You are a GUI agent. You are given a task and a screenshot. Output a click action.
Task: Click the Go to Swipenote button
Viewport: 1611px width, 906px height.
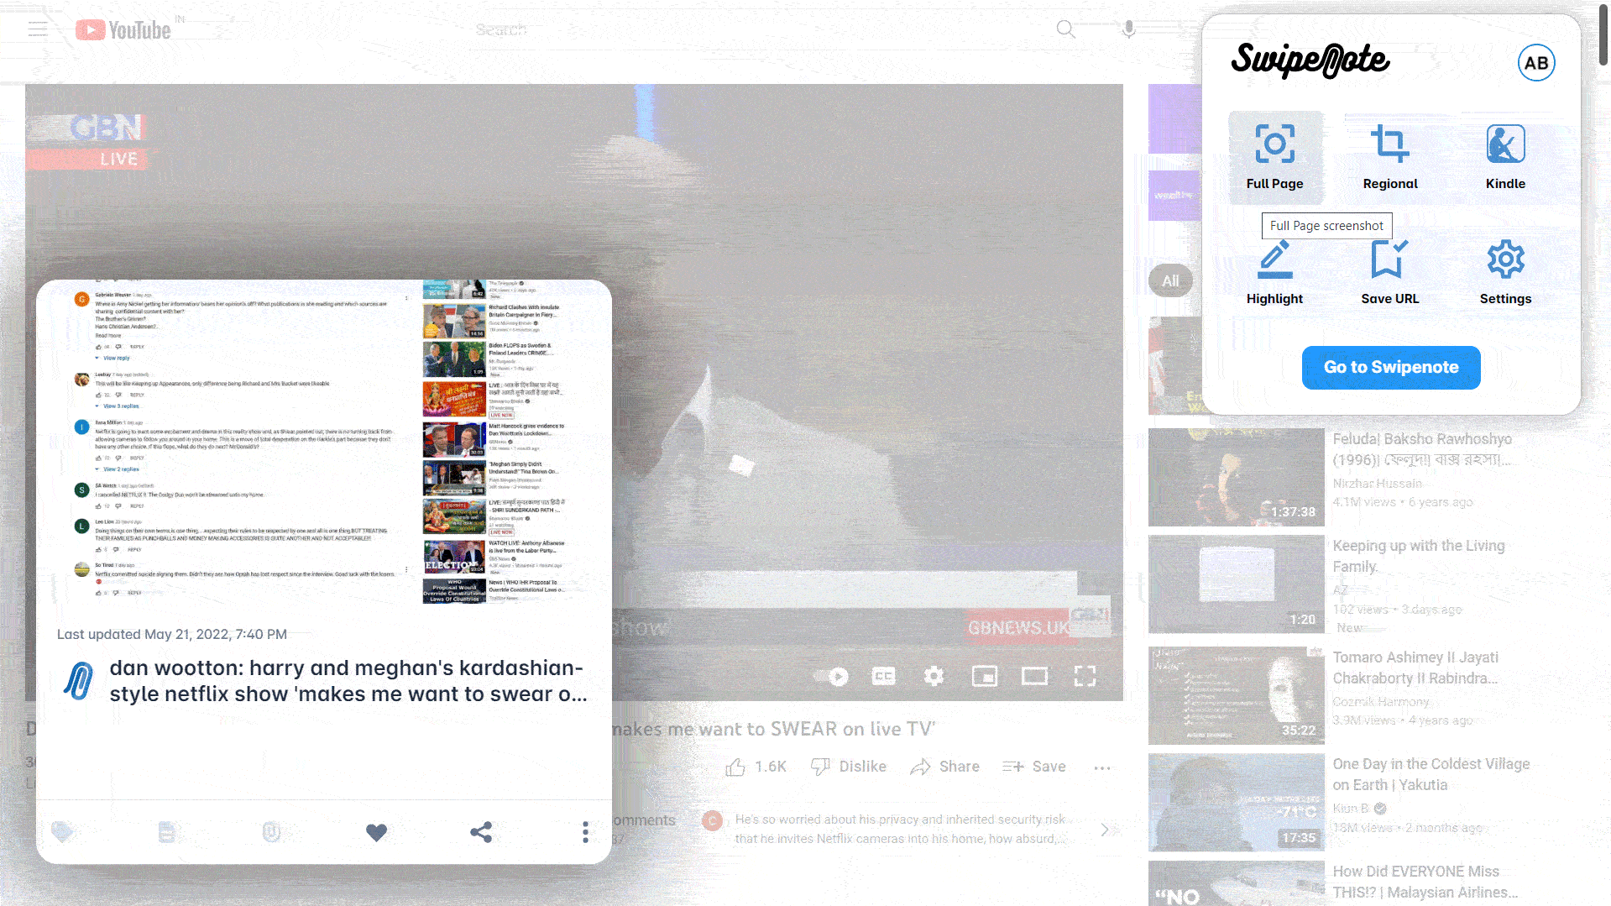tap(1391, 367)
